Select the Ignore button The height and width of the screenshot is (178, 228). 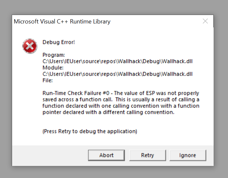pos(187,155)
